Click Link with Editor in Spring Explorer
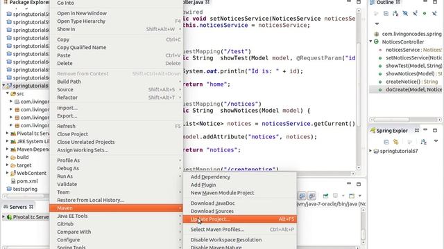The image size is (444, 249). [x=395, y=142]
